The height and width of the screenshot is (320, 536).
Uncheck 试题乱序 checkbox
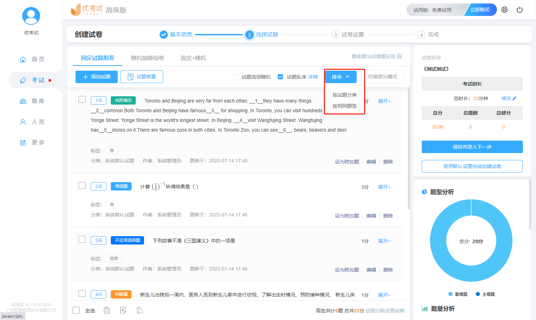280,77
